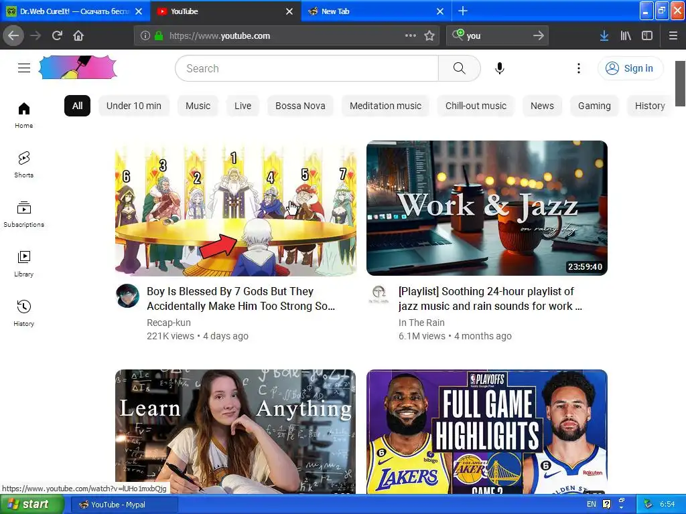This screenshot has width=686, height=514.
Task: Click the In The Rain channel avatar
Action: coord(379,294)
